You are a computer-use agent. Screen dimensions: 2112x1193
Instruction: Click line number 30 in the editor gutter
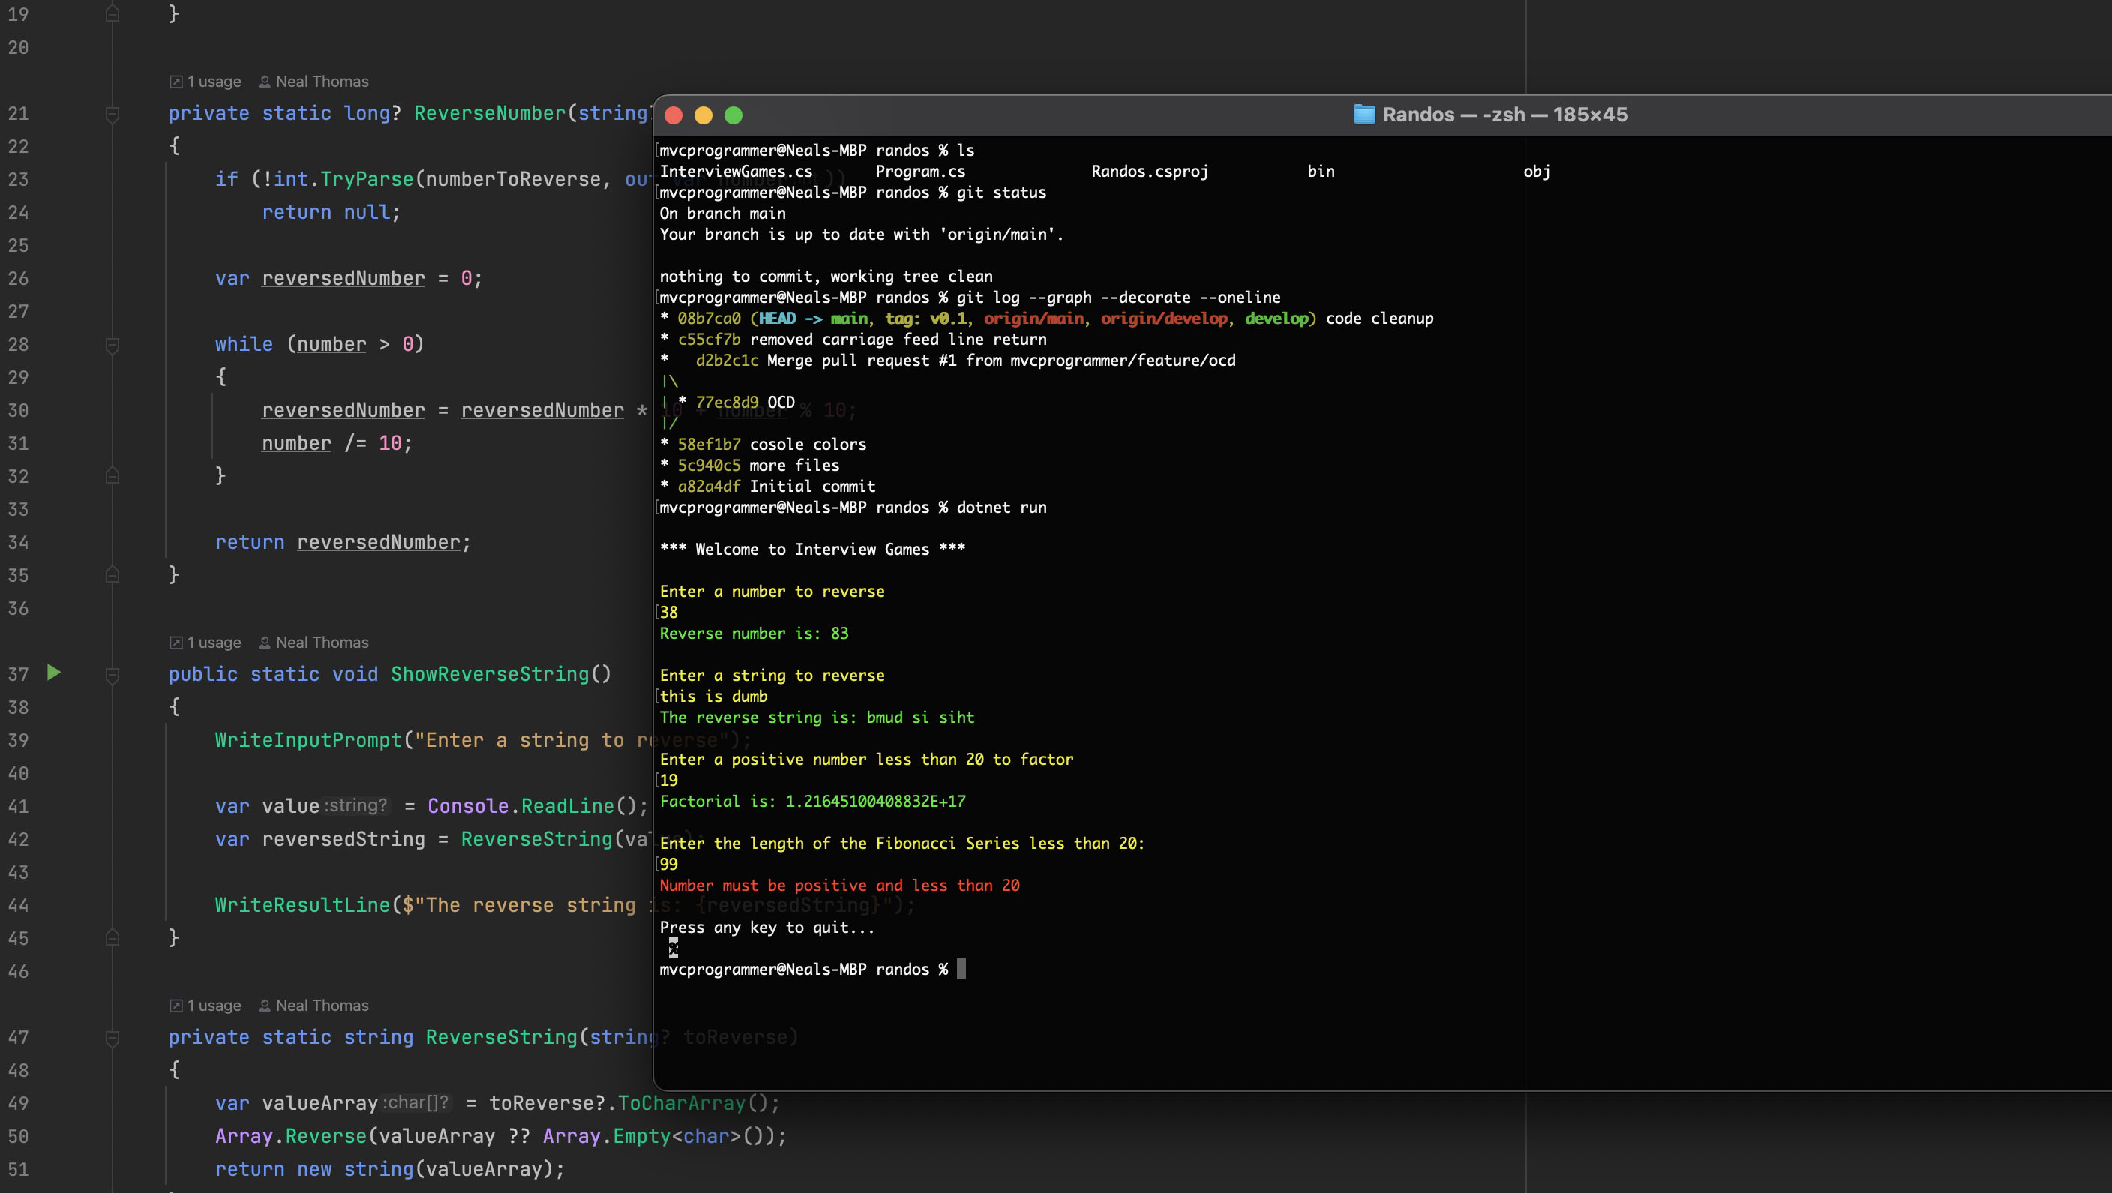pos(18,411)
